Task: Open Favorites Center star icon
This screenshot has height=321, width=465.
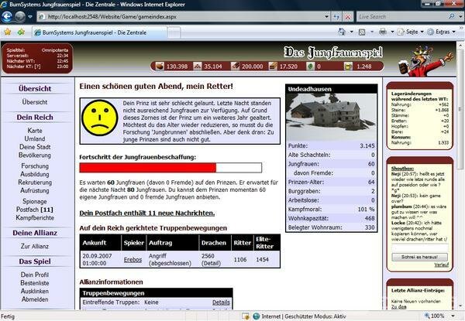Action: pos(8,32)
